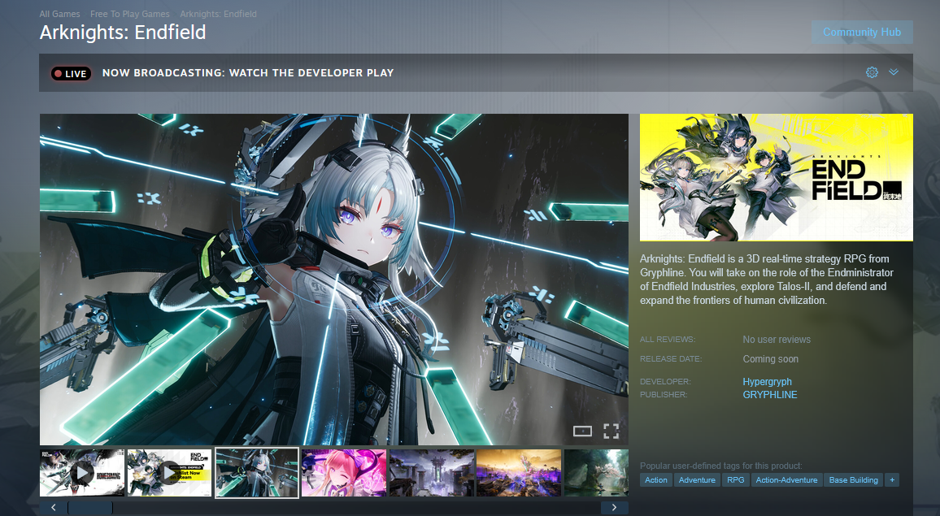Screen dimensions: 940x516
Task: Collapse the broadcast banner with chevron
Action: point(894,72)
